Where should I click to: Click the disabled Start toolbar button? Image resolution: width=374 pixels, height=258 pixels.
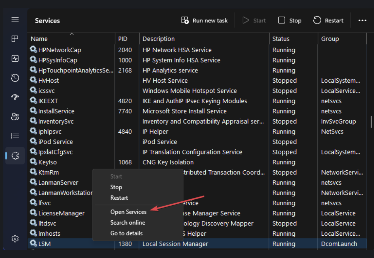[x=254, y=20]
